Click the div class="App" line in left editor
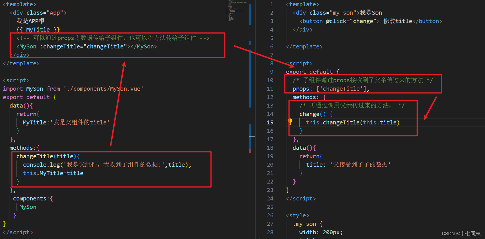The height and width of the screenshot is (239, 485). pos(38,13)
